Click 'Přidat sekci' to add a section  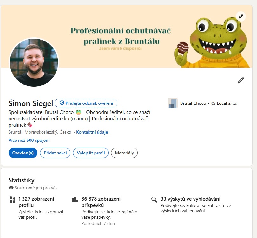point(55,153)
